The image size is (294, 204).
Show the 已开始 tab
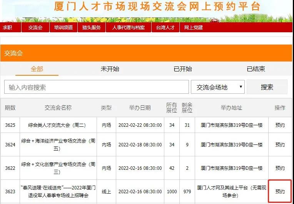(x=182, y=69)
